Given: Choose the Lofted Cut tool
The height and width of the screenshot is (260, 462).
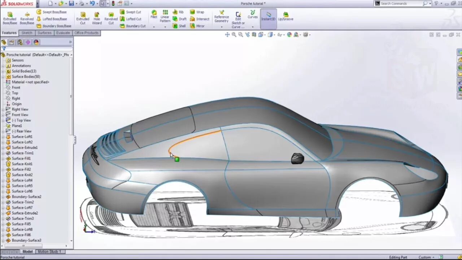Looking at the screenshot, I should [130, 19].
